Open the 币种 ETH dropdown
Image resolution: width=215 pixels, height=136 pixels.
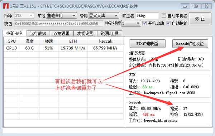click(24, 16)
